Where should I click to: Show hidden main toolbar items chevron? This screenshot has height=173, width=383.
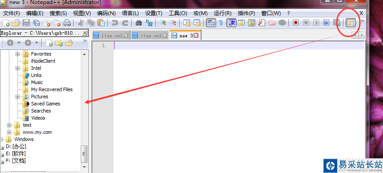[x=363, y=21]
